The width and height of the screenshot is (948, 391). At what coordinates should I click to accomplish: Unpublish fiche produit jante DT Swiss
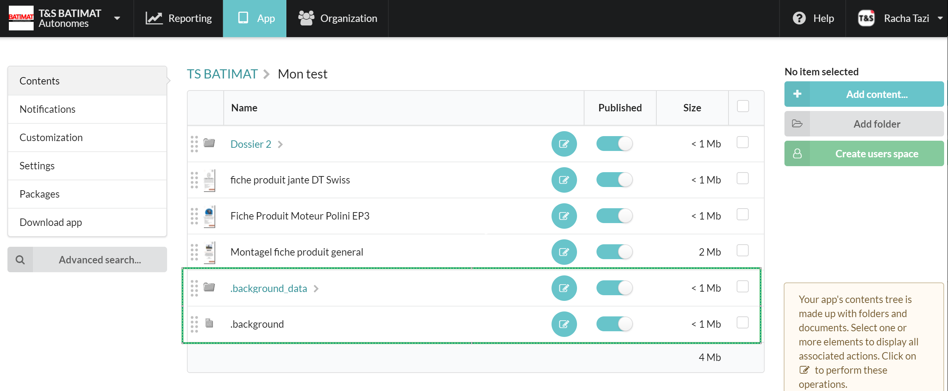614,180
